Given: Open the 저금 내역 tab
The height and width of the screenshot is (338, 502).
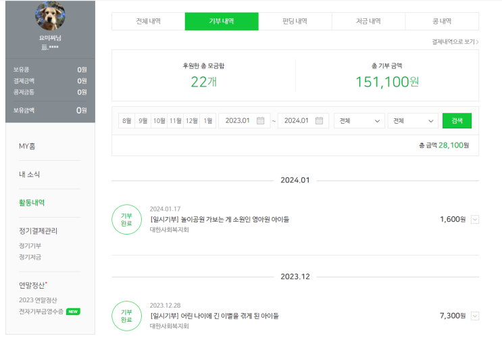Looking at the screenshot, I should pyautogui.click(x=368, y=22).
